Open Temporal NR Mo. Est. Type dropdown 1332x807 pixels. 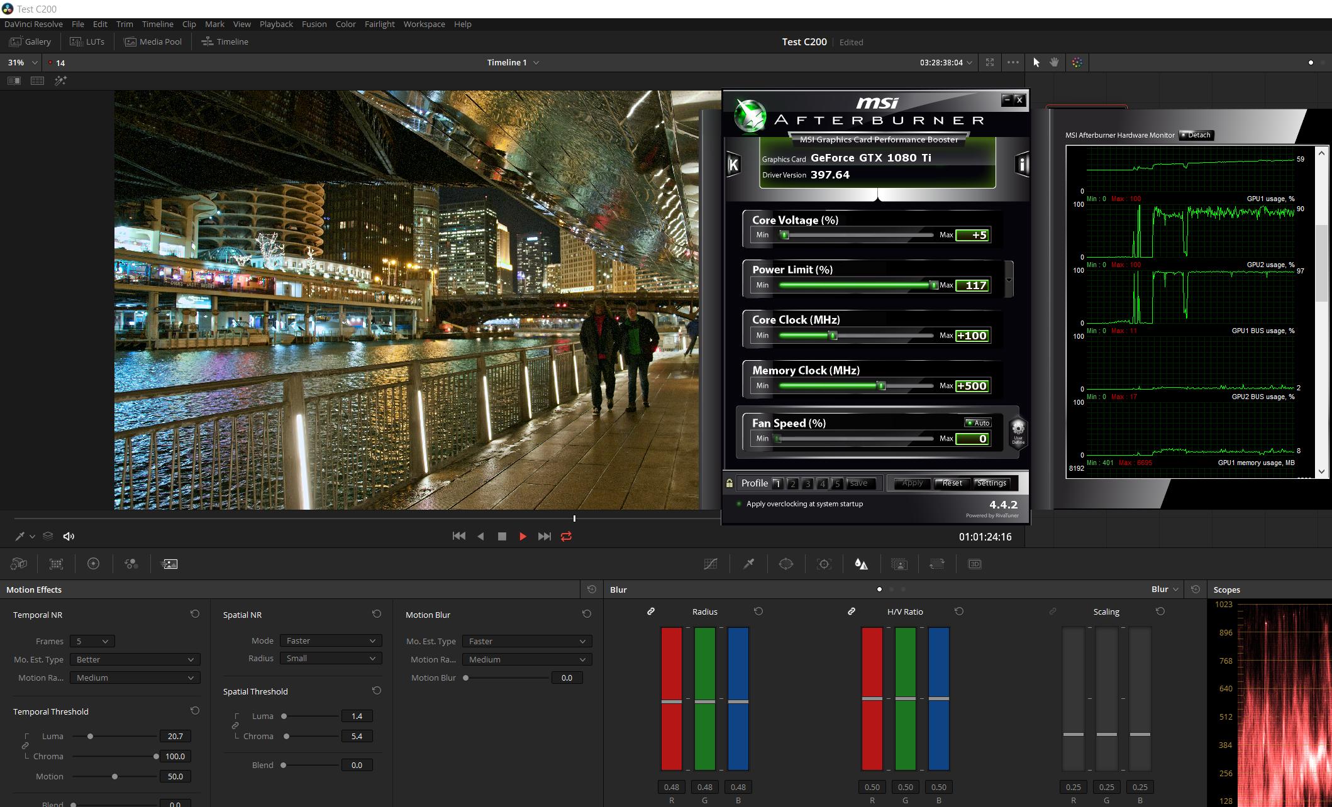tap(135, 659)
